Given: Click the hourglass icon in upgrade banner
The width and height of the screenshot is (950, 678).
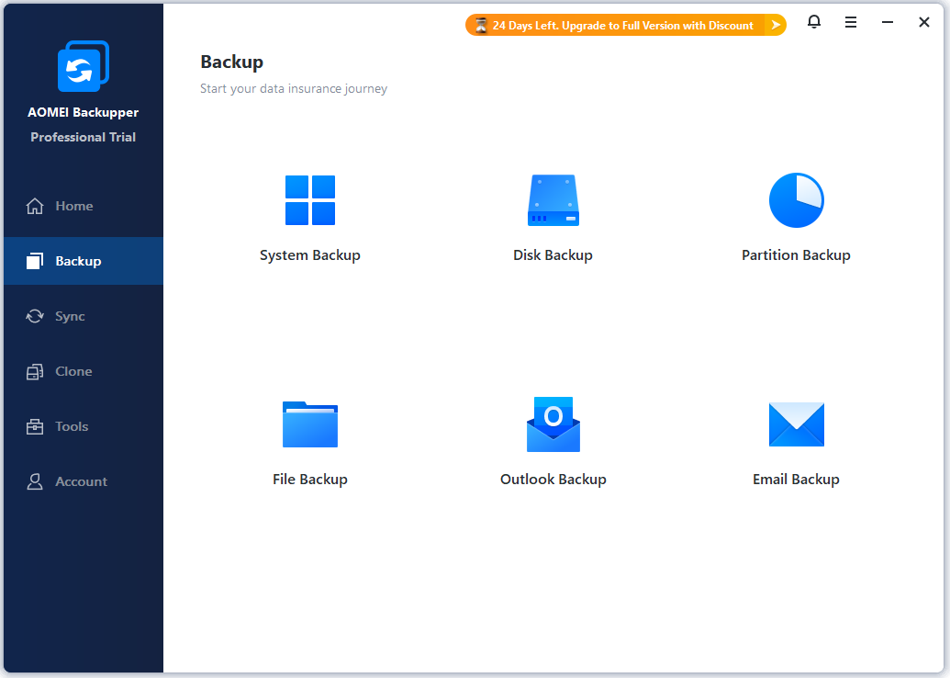Looking at the screenshot, I should 481,26.
